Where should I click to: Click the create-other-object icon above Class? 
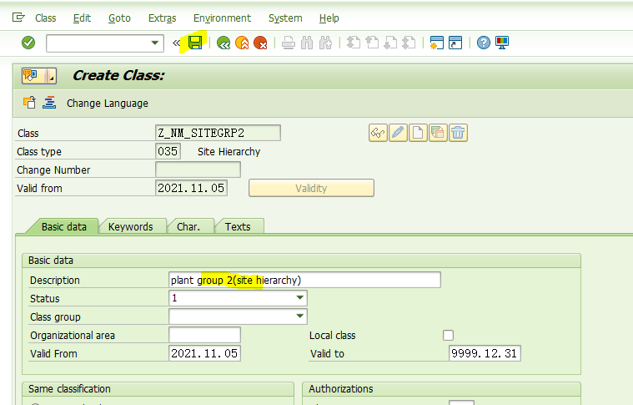click(29, 103)
